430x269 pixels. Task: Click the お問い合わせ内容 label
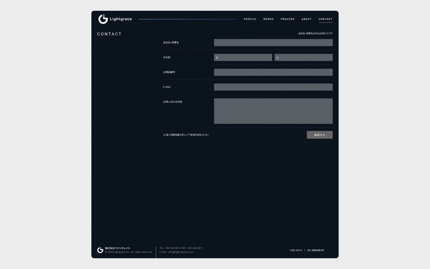click(173, 102)
